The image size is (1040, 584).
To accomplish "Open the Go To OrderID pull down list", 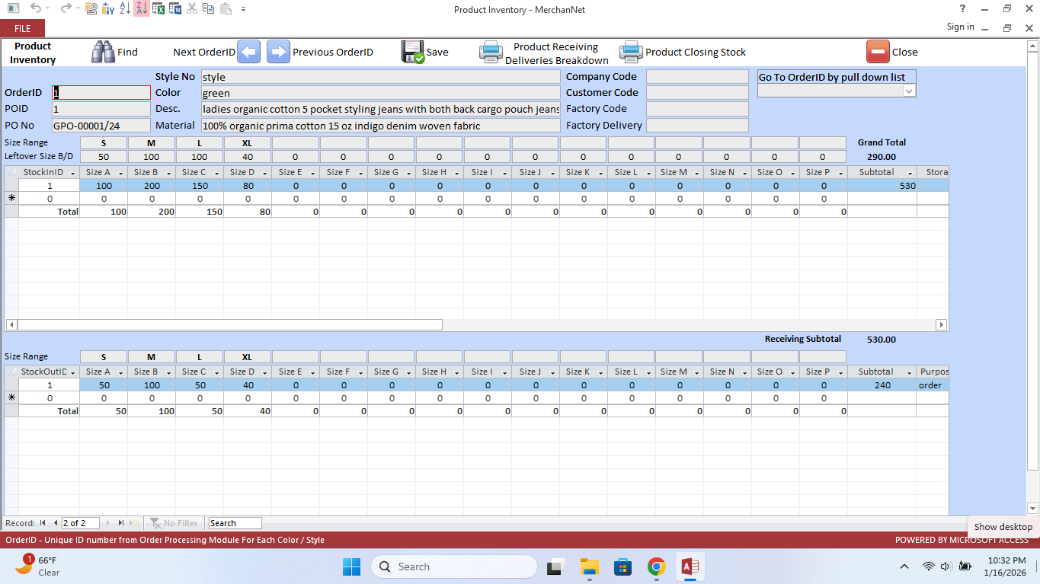I will (x=909, y=90).
